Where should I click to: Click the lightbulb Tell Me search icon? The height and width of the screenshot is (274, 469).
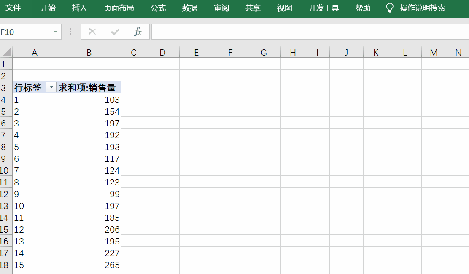pos(390,8)
